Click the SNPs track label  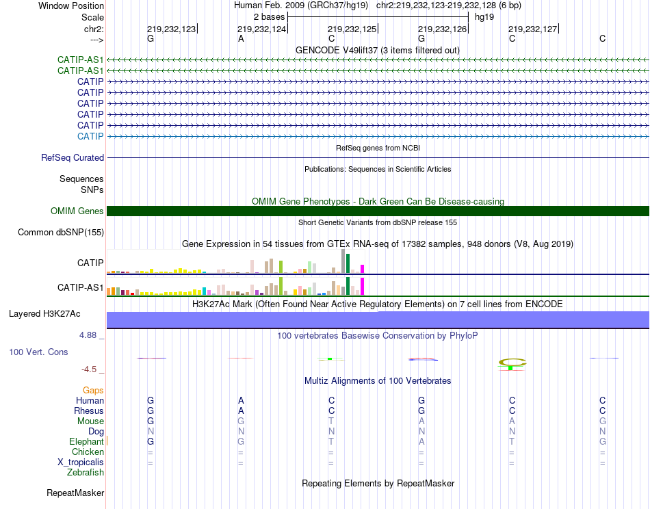pos(92,190)
